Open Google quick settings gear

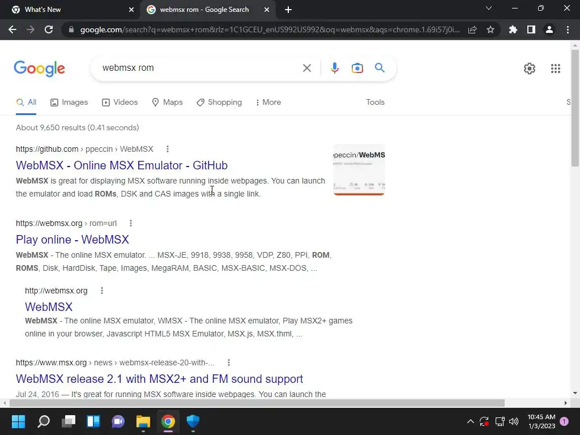pyautogui.click(x=530, y=69)
